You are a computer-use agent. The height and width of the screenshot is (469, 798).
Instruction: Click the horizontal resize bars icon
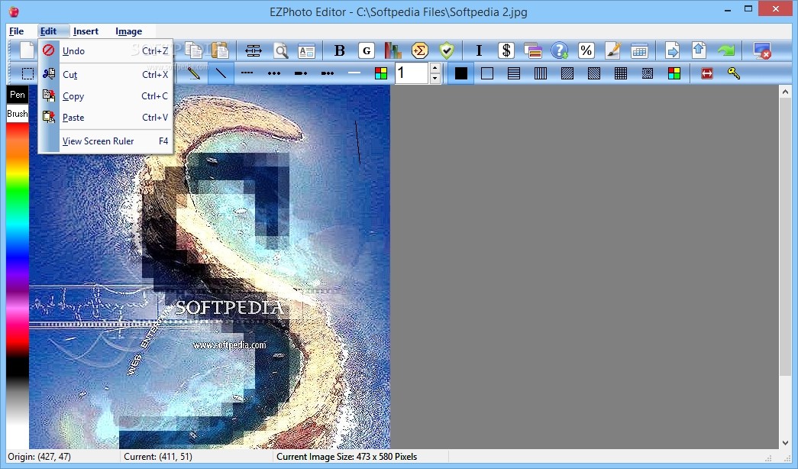coord(253,50)
